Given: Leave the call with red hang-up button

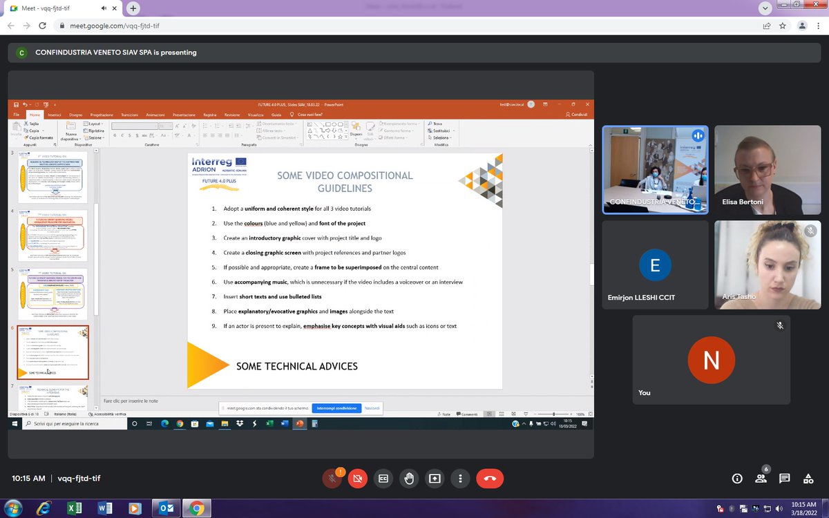Looking at the screenshot, I should click(x=490, y=478).
